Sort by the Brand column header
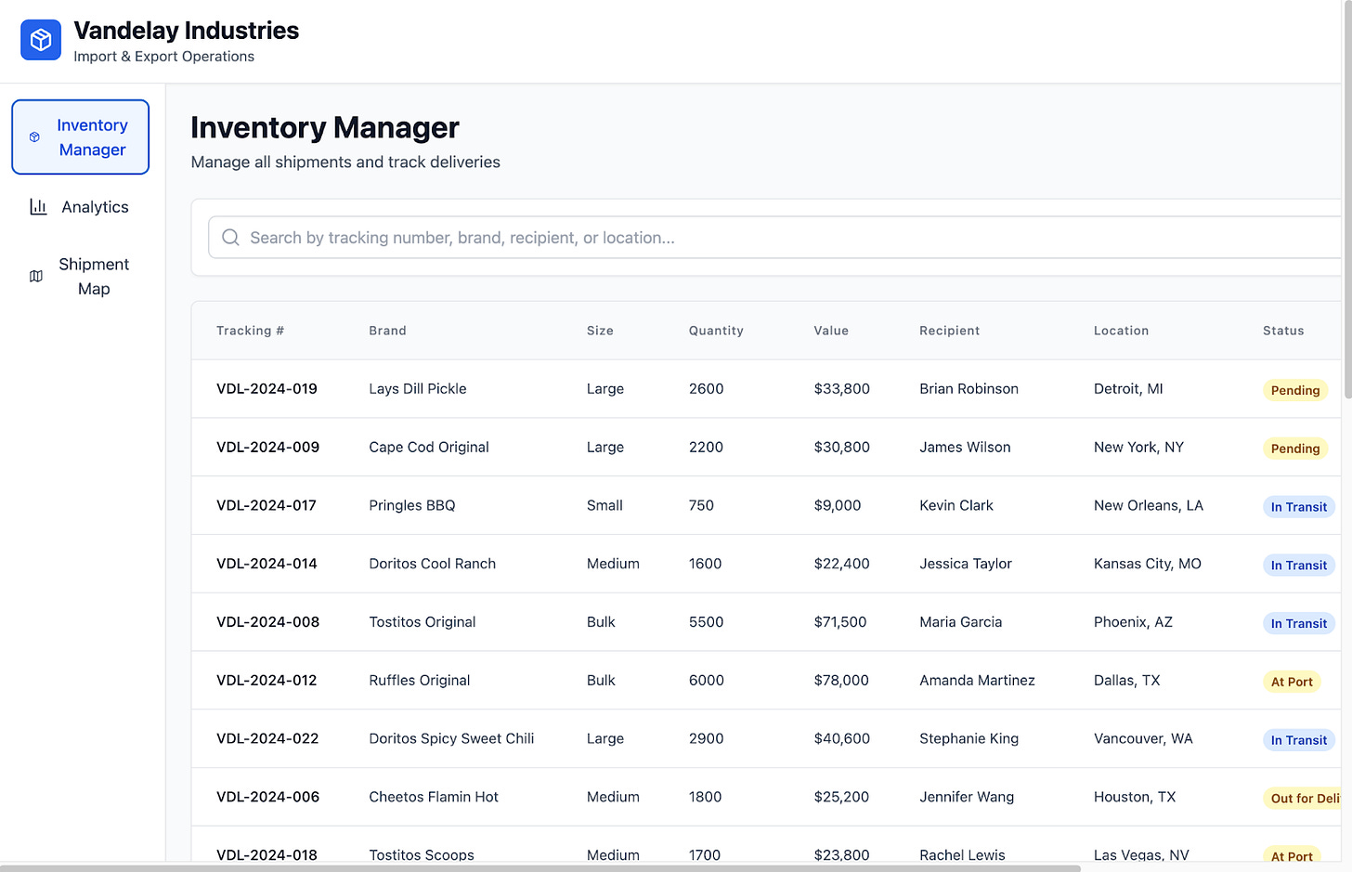Viewport: 1352px width, 872px height. pos(387,331)
